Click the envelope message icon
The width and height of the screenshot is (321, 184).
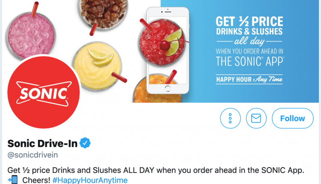pyautogui.click(x=256, y=118)
